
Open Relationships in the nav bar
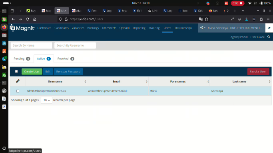point(183,28)
